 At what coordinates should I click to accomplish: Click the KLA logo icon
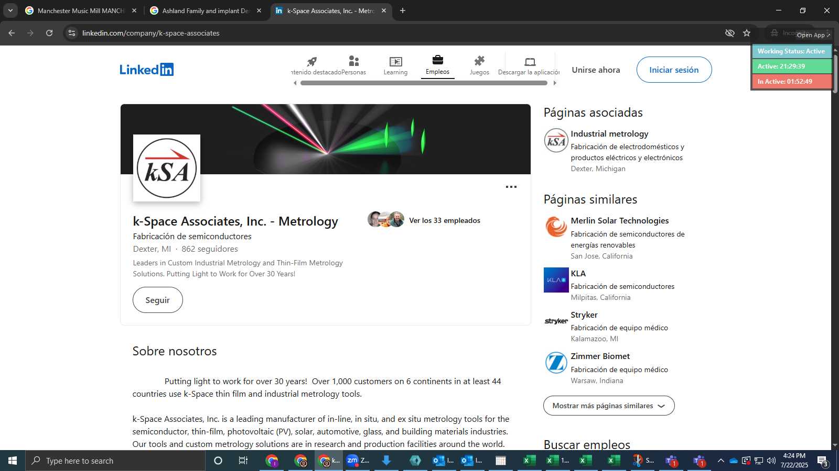(x=556, y=280)
